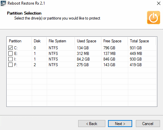
Task: Check the E: partition checkbox
Action: click(10, 54)
